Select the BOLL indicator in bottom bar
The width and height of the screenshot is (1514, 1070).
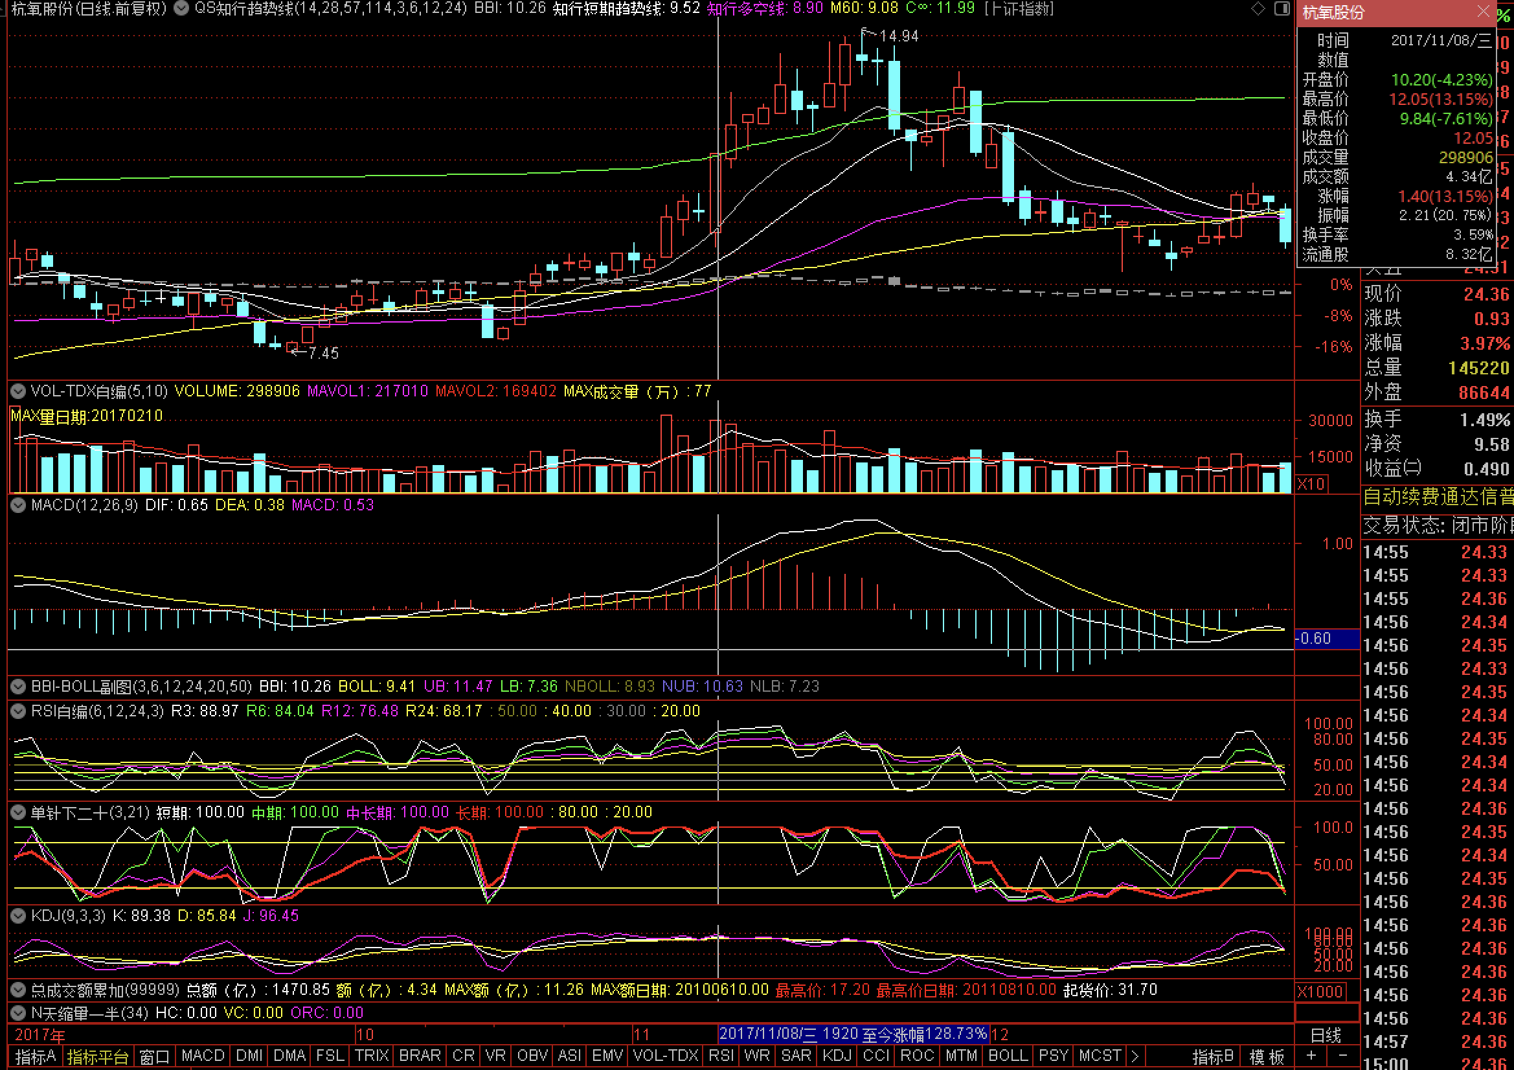tap(1007, 1056)
